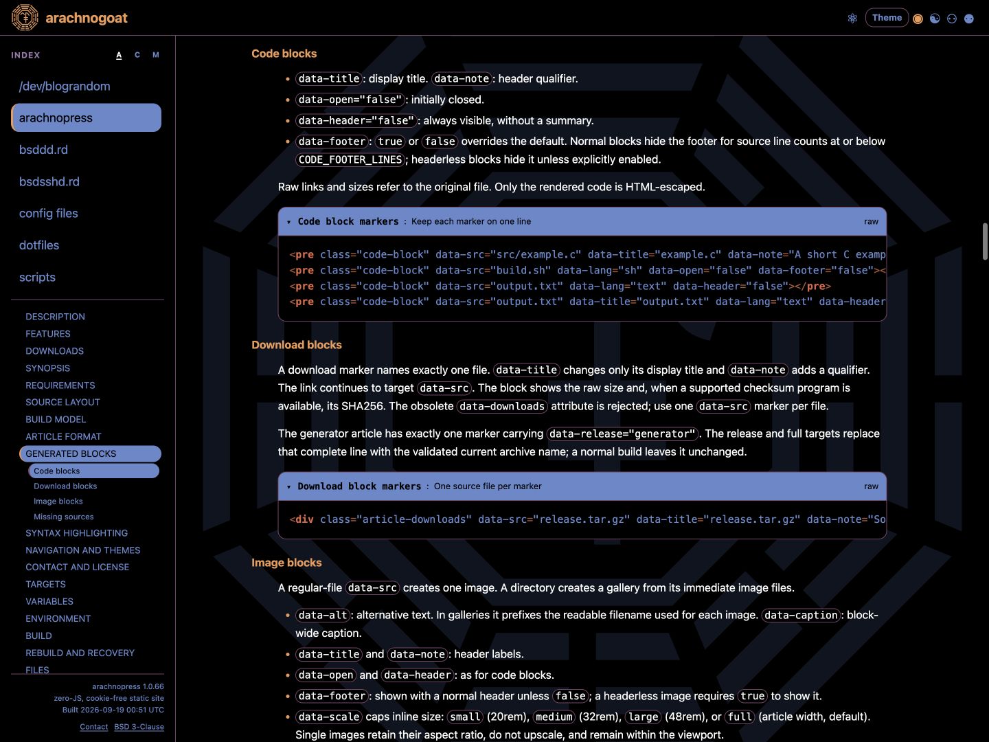The height and width of the screenshot is (742, 989).
Task: Select arachnopress in the index
Action: click(87, 117)
